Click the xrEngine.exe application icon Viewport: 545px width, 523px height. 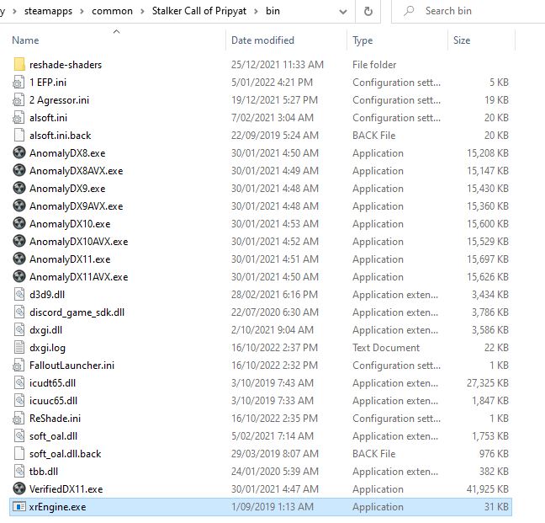click(19, 507)
